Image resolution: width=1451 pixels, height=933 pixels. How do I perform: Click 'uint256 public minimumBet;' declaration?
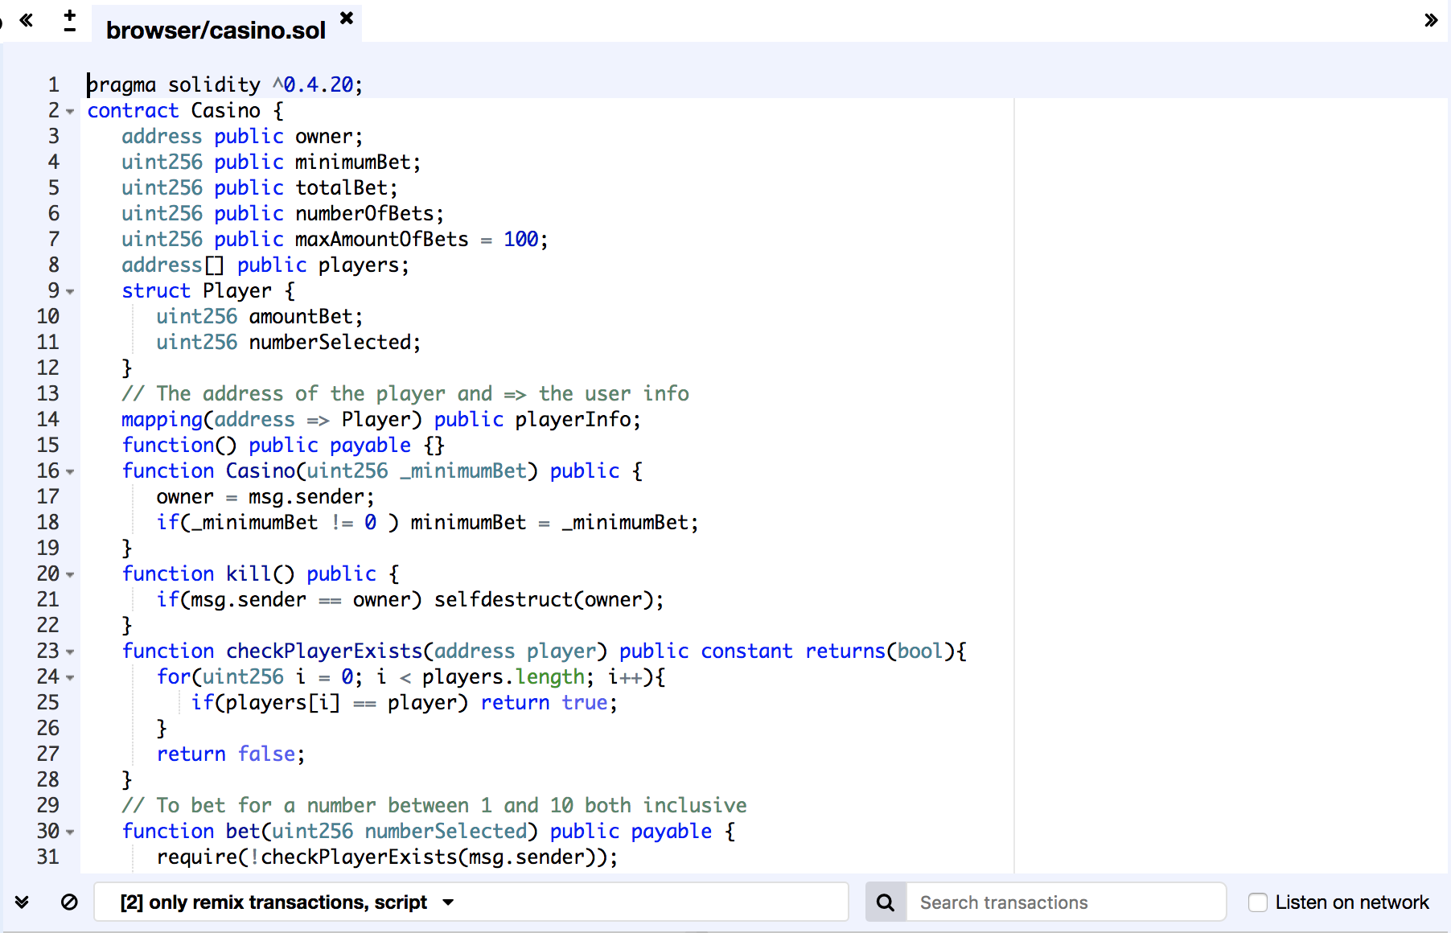pos(271,162)
